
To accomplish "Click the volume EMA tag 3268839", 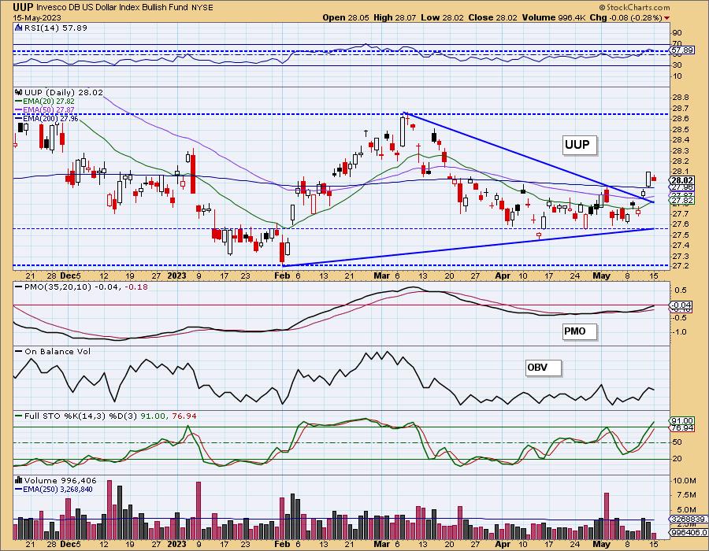I will (688, 520).
